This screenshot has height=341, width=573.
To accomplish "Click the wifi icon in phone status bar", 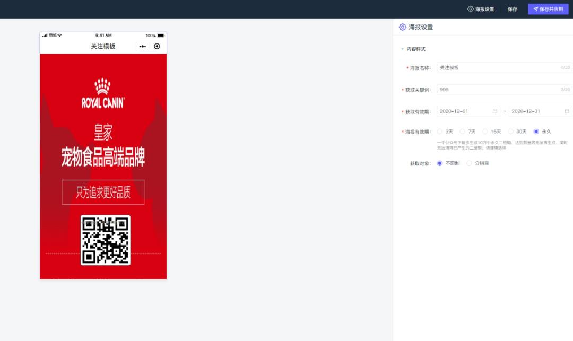I will click(59, 36).
